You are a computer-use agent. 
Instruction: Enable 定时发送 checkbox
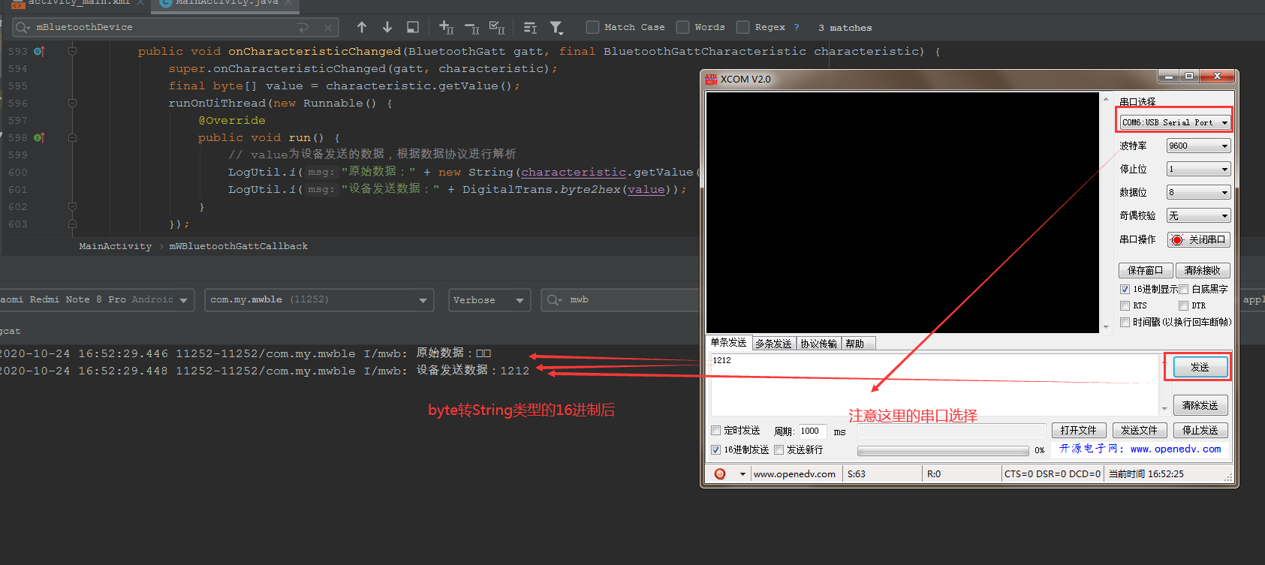[715, 430]
